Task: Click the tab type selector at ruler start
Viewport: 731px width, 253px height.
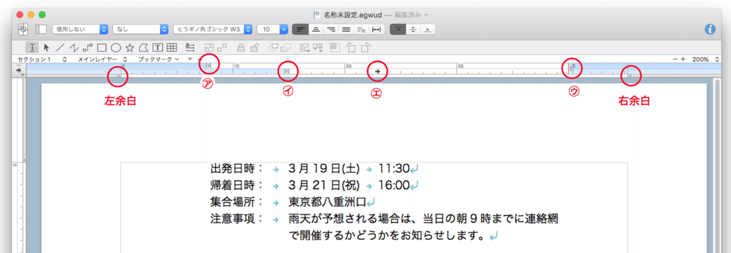Action: click(19, 71)
